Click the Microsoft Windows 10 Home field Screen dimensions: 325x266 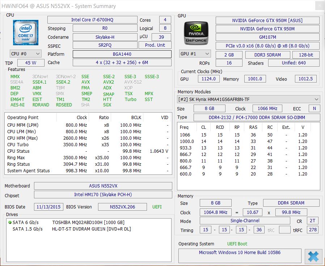(x=240, y=253)
